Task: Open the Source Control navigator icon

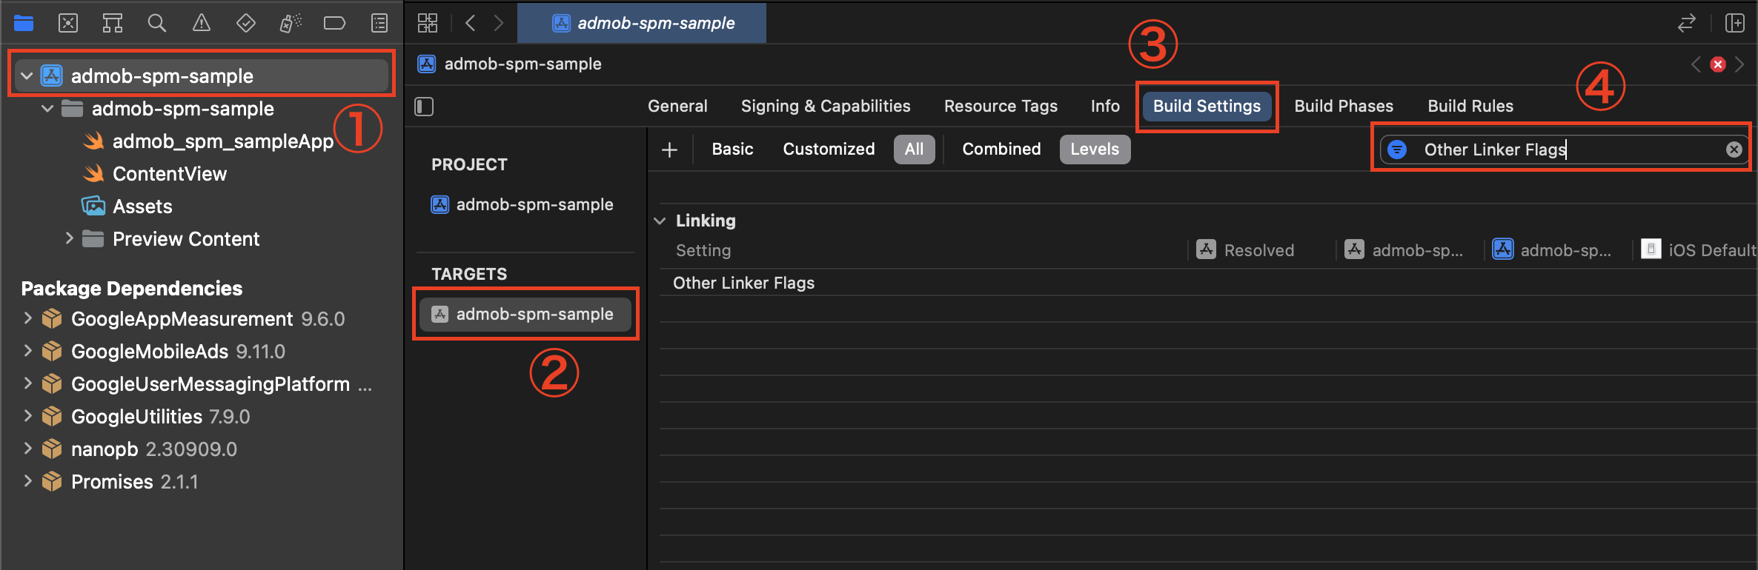Action: [x=68, y=23]
